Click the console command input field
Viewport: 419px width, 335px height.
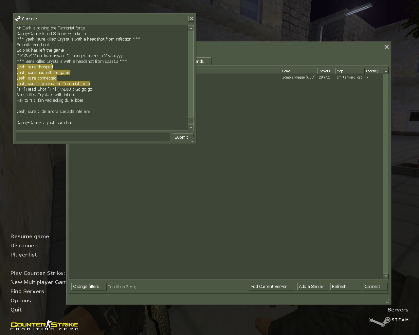pyautogui.click(x=93, y=137)
